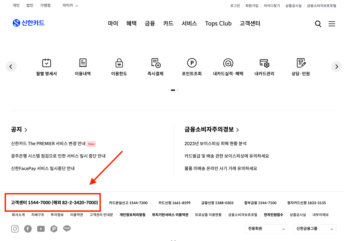Screen dimensions: 344x241
Task: Click 카드신청 1661-8599 text
Action: [175, 203]
